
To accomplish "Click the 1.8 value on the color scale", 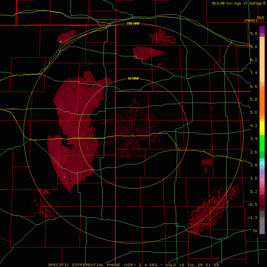I will (x=254, y=165).
